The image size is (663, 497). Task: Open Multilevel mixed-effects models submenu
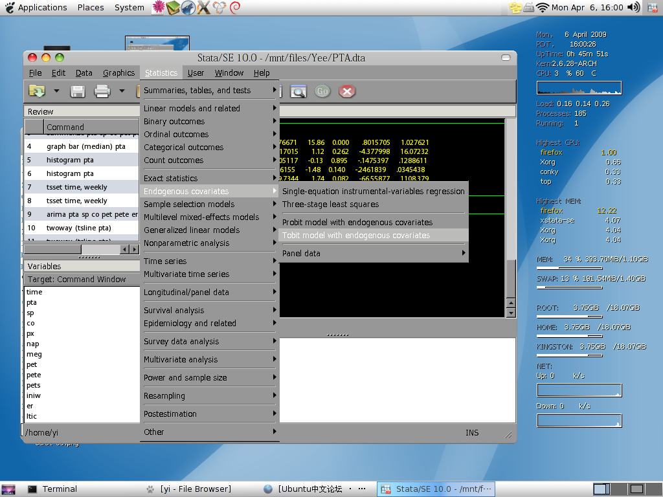(x=210, y=217)
